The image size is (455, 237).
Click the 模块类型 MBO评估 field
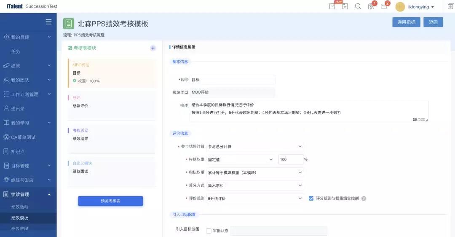point(233,92)
